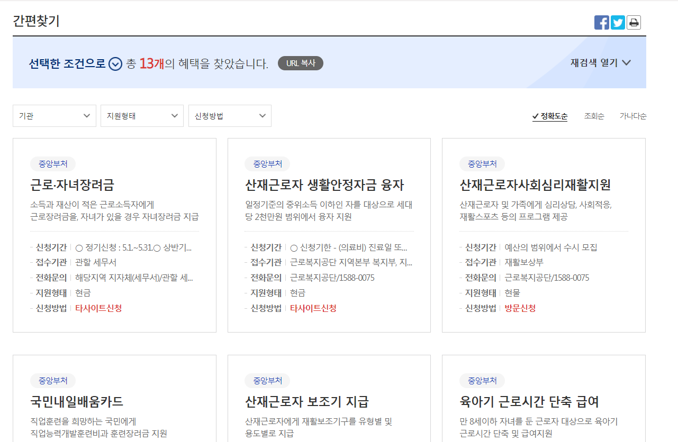Click 신청기한 - (의료비) 진료일 text
The height and width of the screenshot is (442, 678).
(349, 247)
